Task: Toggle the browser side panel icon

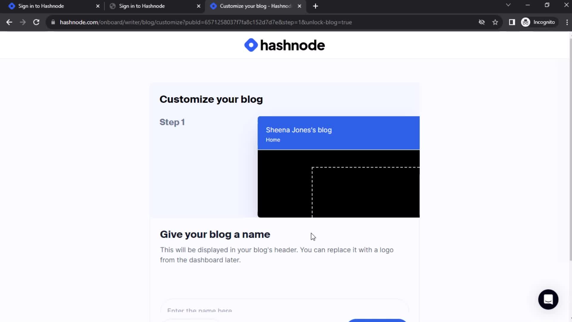Action: tap(512, 22)
